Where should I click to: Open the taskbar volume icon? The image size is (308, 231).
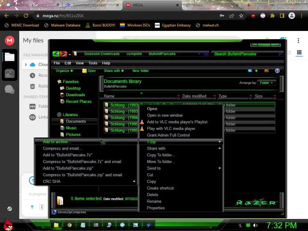[x=255, y=225]
